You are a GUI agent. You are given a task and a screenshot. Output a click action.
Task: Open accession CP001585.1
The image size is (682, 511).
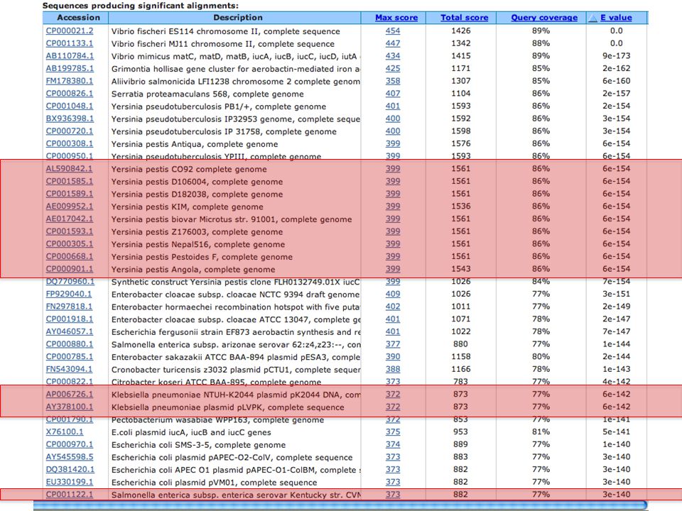click(70, 181)
